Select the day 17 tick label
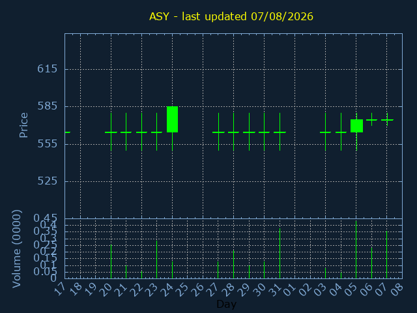 click(x=59, y=290)
